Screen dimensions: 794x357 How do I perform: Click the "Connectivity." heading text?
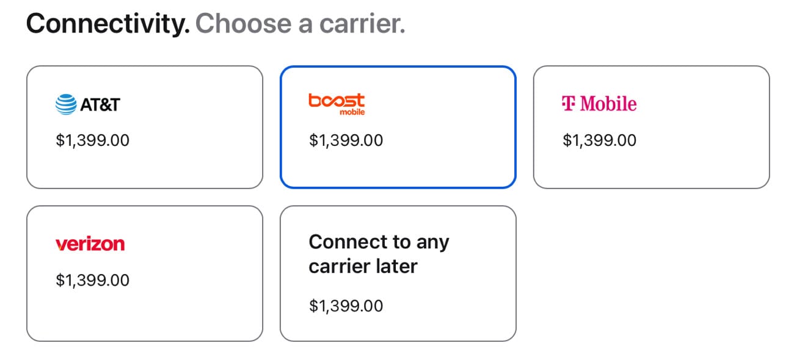(108, 24)
